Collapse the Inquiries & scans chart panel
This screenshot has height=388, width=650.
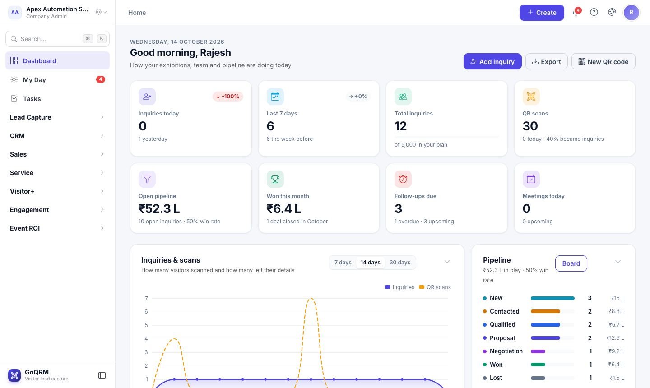point(447,262)
